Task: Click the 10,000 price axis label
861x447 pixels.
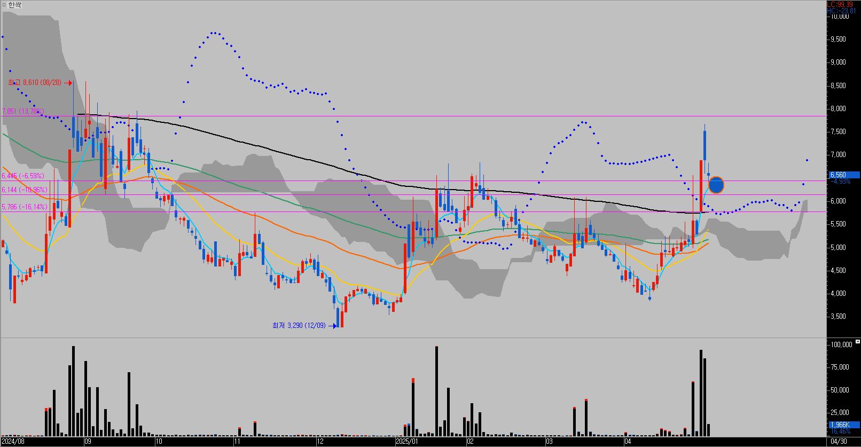Action: 840,16
